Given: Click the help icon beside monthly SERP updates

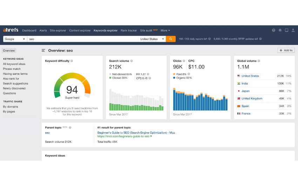Looking at the screenshot, I should pos(260,39).
